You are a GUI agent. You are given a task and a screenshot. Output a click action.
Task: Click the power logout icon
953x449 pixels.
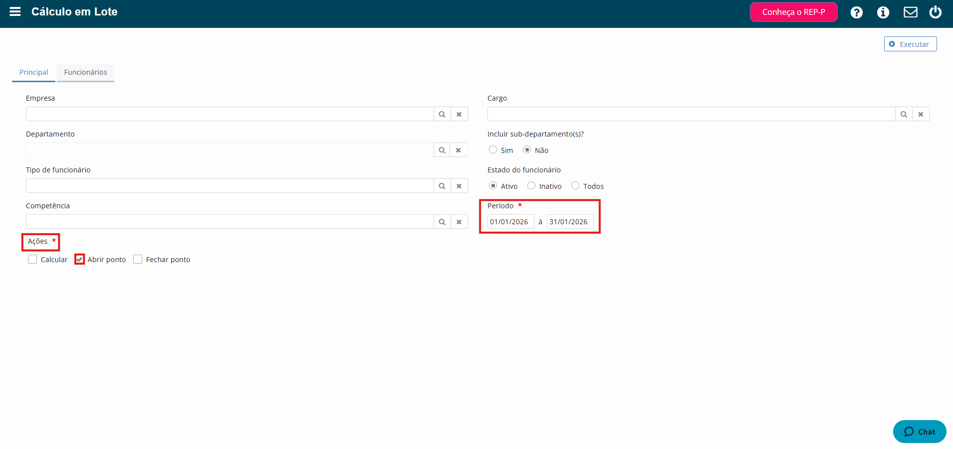936,12
